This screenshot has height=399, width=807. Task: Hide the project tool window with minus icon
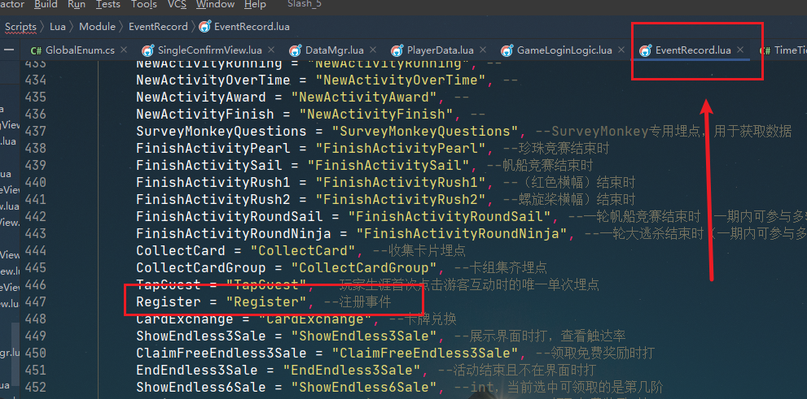pos(9,50)
